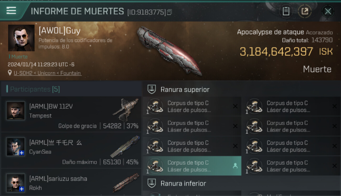Open the clipboard notes icon
Image resolution: width=341 pixels, height=196 pixels.
click(286, 11)
